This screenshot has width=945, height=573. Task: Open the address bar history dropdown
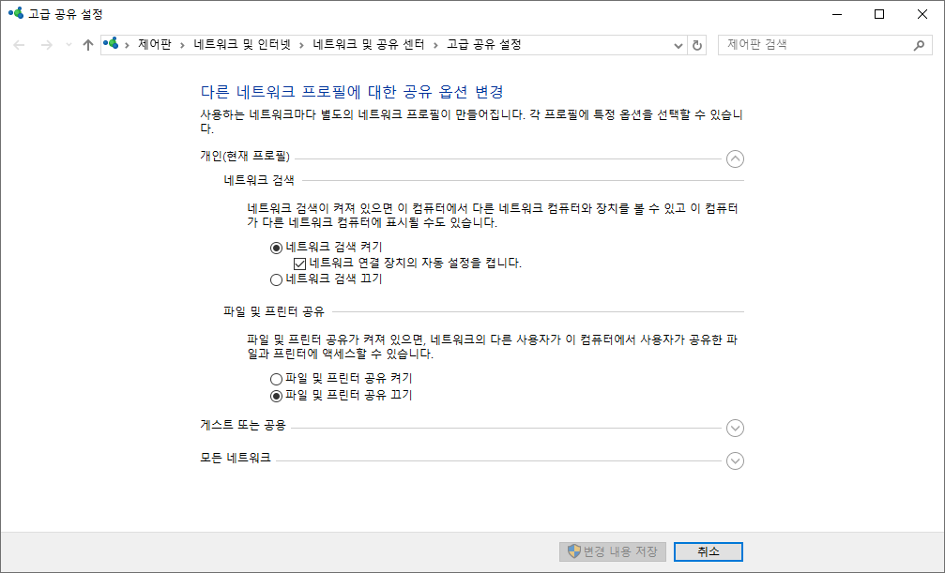[x=678, y=43]
